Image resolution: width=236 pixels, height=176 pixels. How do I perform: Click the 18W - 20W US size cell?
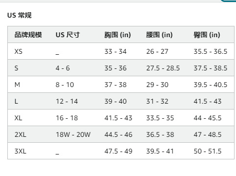pyautogui.click(x=73, y=134)
